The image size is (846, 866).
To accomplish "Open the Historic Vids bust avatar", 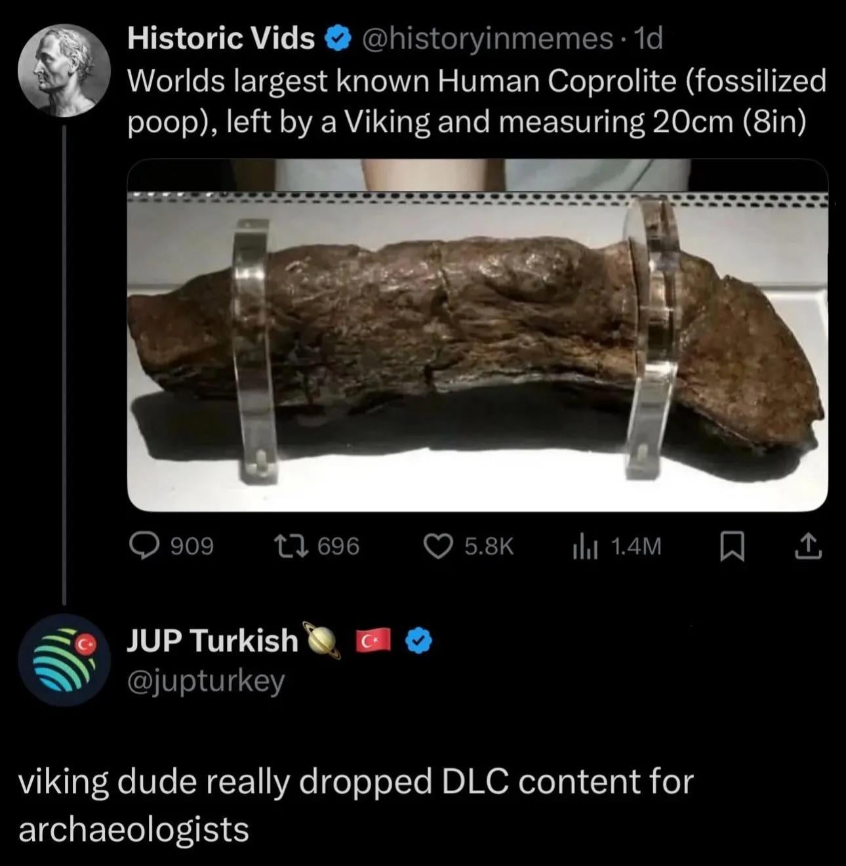I will click(x=64, y=70).
